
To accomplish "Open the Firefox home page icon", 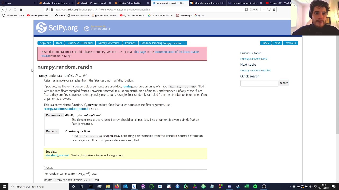I will (x=21, y=9).
